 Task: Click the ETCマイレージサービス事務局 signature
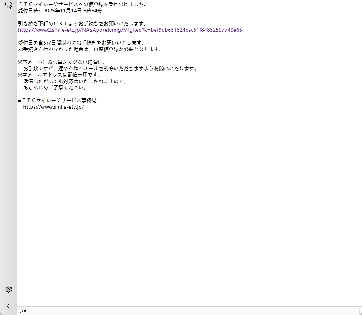(59, 100)
